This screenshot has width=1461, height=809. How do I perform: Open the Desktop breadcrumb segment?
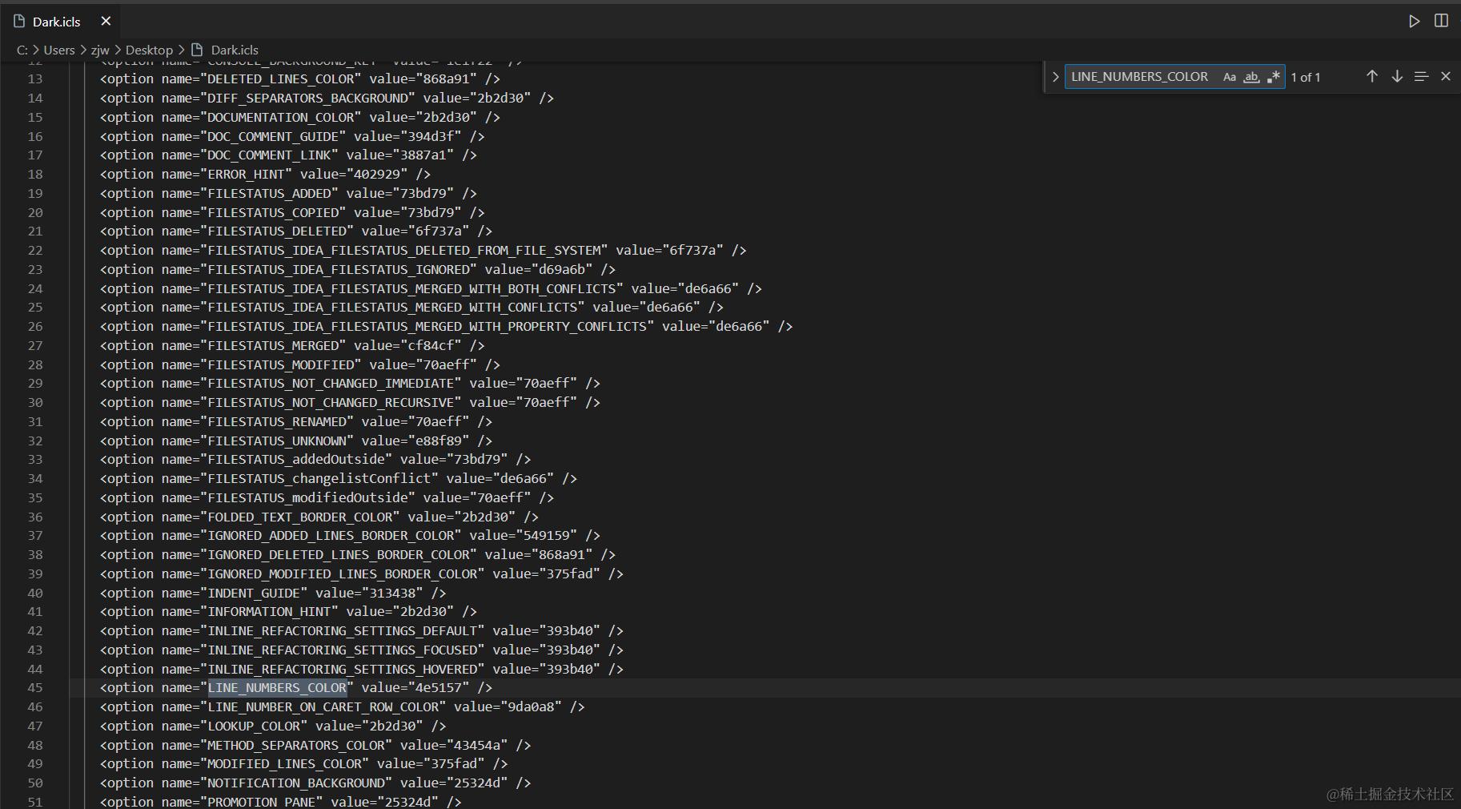coord(149,50)
